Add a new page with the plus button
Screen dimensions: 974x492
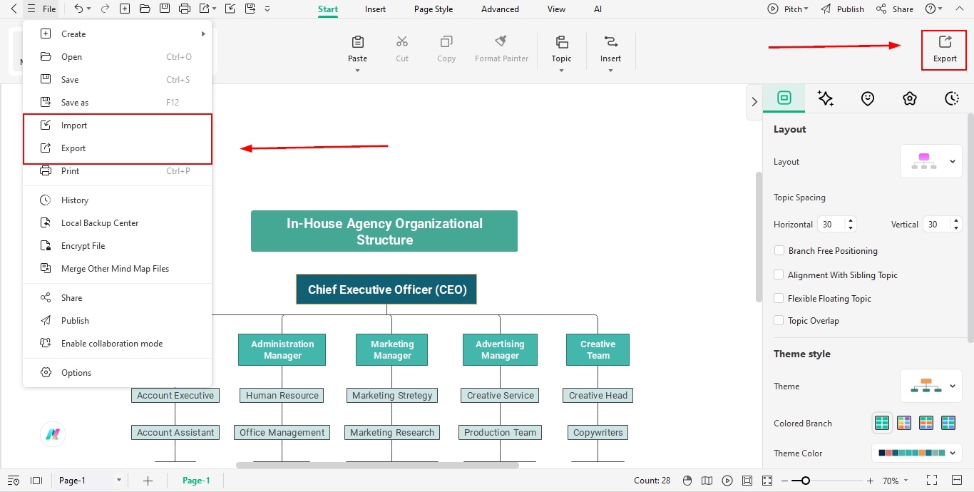click(x=148, y=481)
